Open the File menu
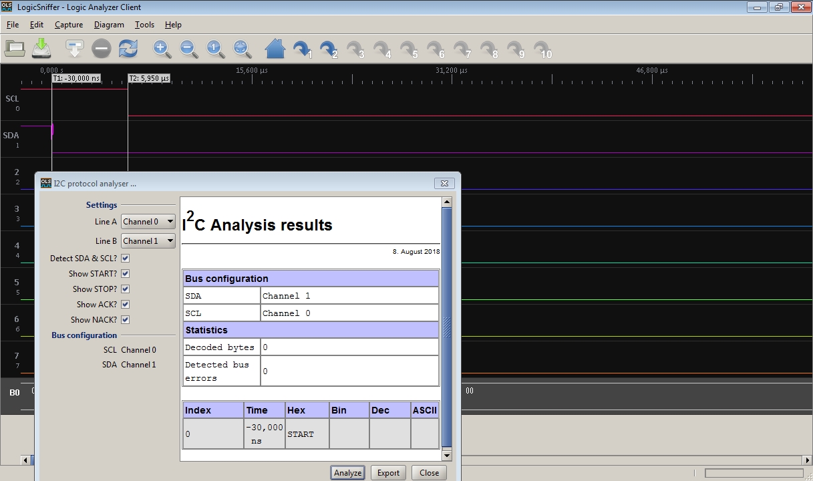Screen dimensions: 813x481 click(13, 25)
